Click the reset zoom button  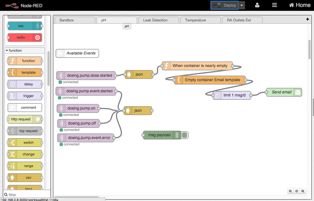pos(297,191)
